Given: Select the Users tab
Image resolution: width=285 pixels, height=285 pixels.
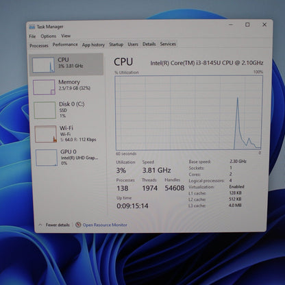Looking at the screenshot, I should (x=133, y=44).
